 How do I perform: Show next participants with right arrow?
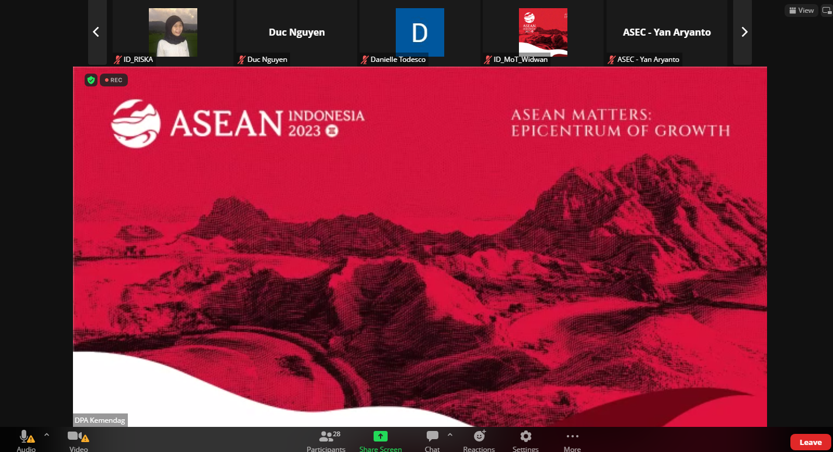(x=743, y=32)
